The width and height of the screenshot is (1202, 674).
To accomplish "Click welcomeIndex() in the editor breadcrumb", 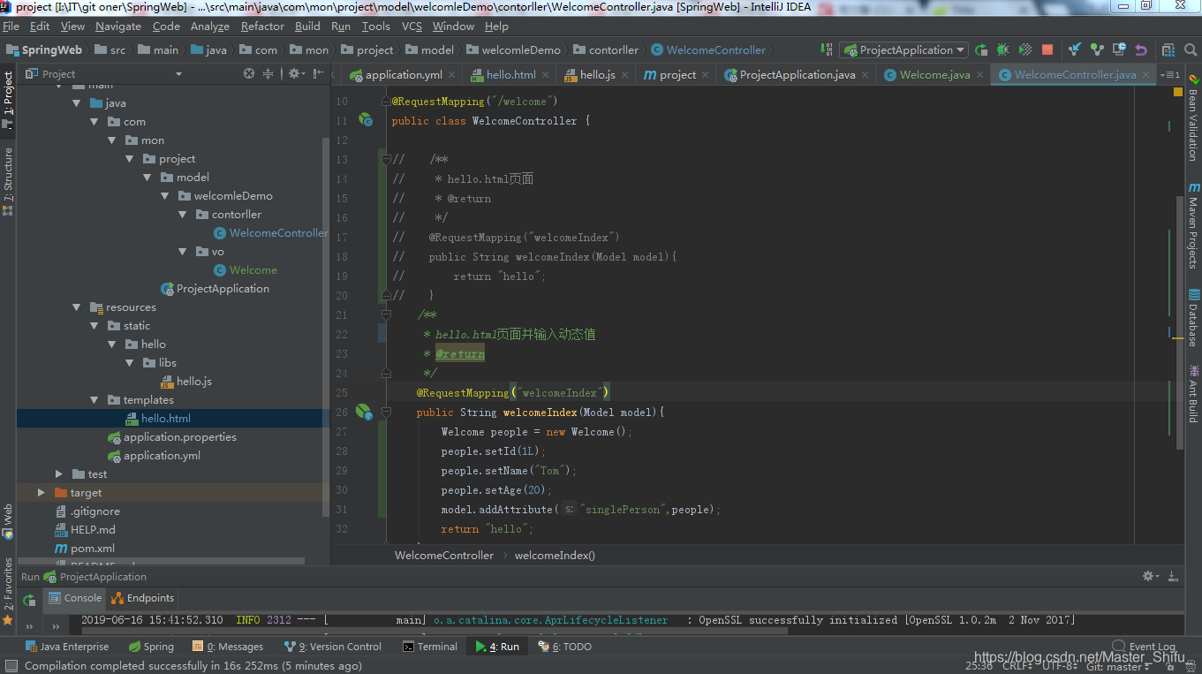I will (x=555, y=556).
